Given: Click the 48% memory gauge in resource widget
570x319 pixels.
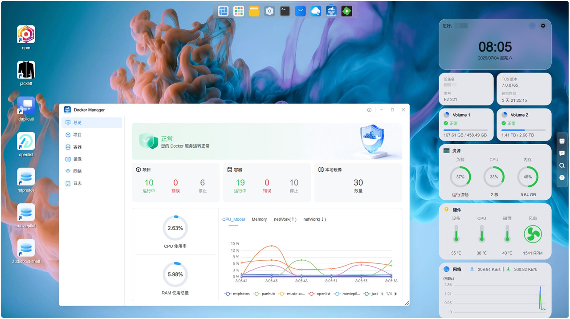Looking at the screenshot, I should tap(528, 177).
